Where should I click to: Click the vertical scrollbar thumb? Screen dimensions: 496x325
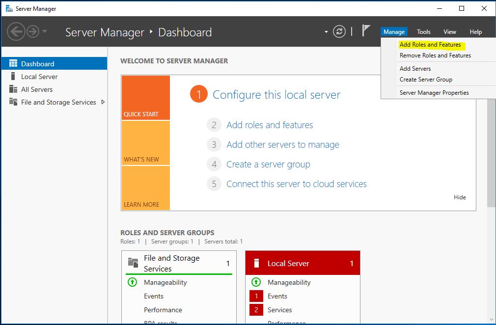point(491,153)
